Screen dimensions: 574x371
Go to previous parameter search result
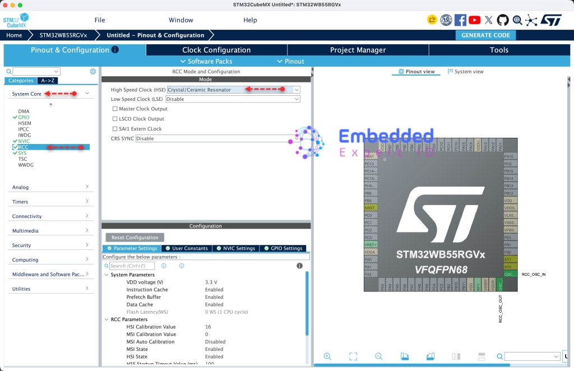tap(164, 266)
